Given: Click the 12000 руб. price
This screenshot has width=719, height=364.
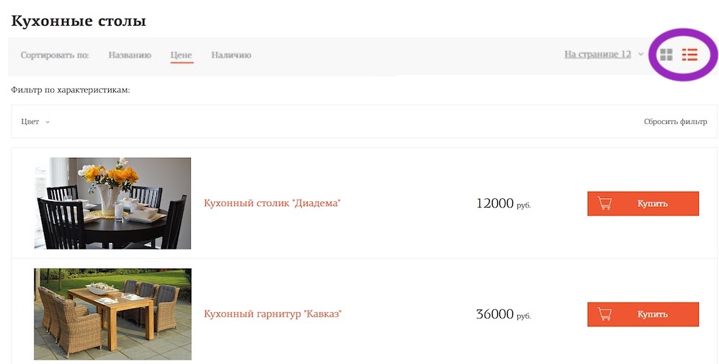Looking at the screenshot, I should (504, 203).
